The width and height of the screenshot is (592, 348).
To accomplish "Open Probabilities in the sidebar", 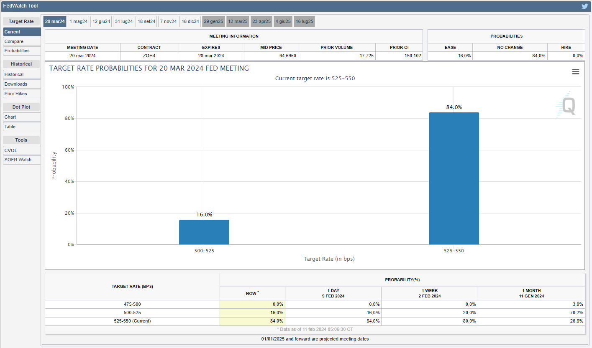I will pyautogui.click(x=22, y=51).
